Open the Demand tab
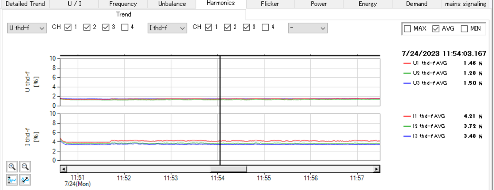Image resolution: width=494 pixels, height=190 pixels. tap(417, 4)
